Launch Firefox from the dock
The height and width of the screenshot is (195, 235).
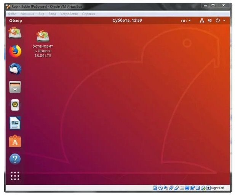[x=15, y=51]
